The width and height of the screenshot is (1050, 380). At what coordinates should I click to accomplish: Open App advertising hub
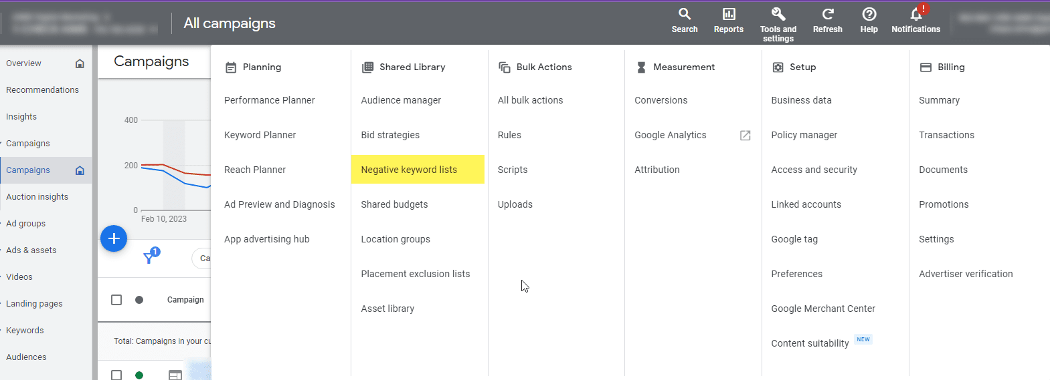point(266,239)
